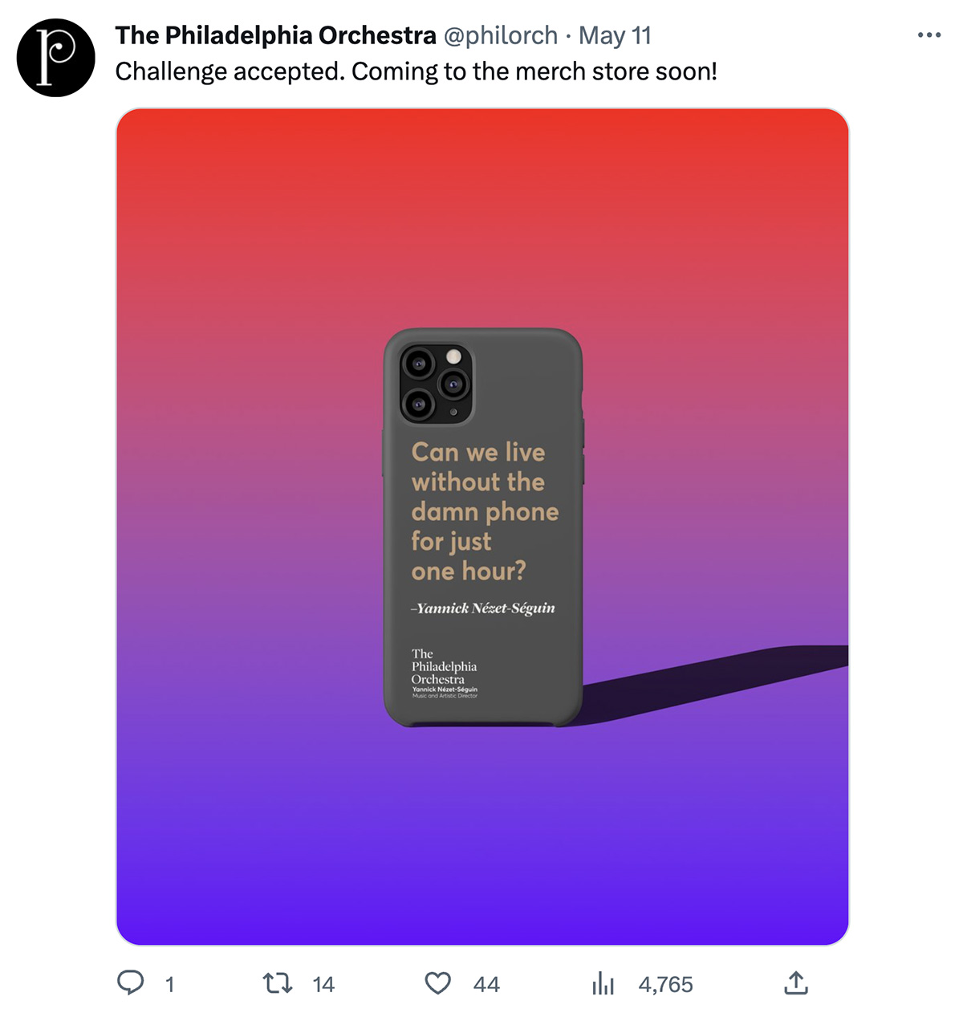Click the reply speech bubble icon
The image size is (963, 1017).
131,983
